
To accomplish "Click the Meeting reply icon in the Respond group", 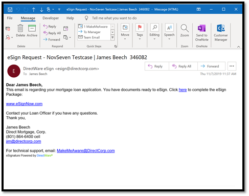I will [x=65, y=29].
